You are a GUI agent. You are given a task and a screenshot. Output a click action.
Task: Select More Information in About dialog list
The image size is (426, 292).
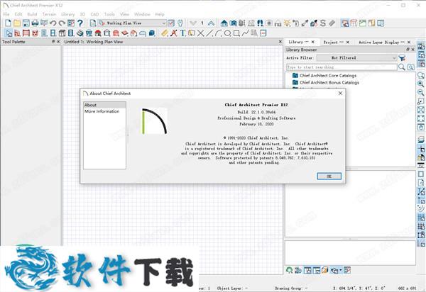coord(102,111)
